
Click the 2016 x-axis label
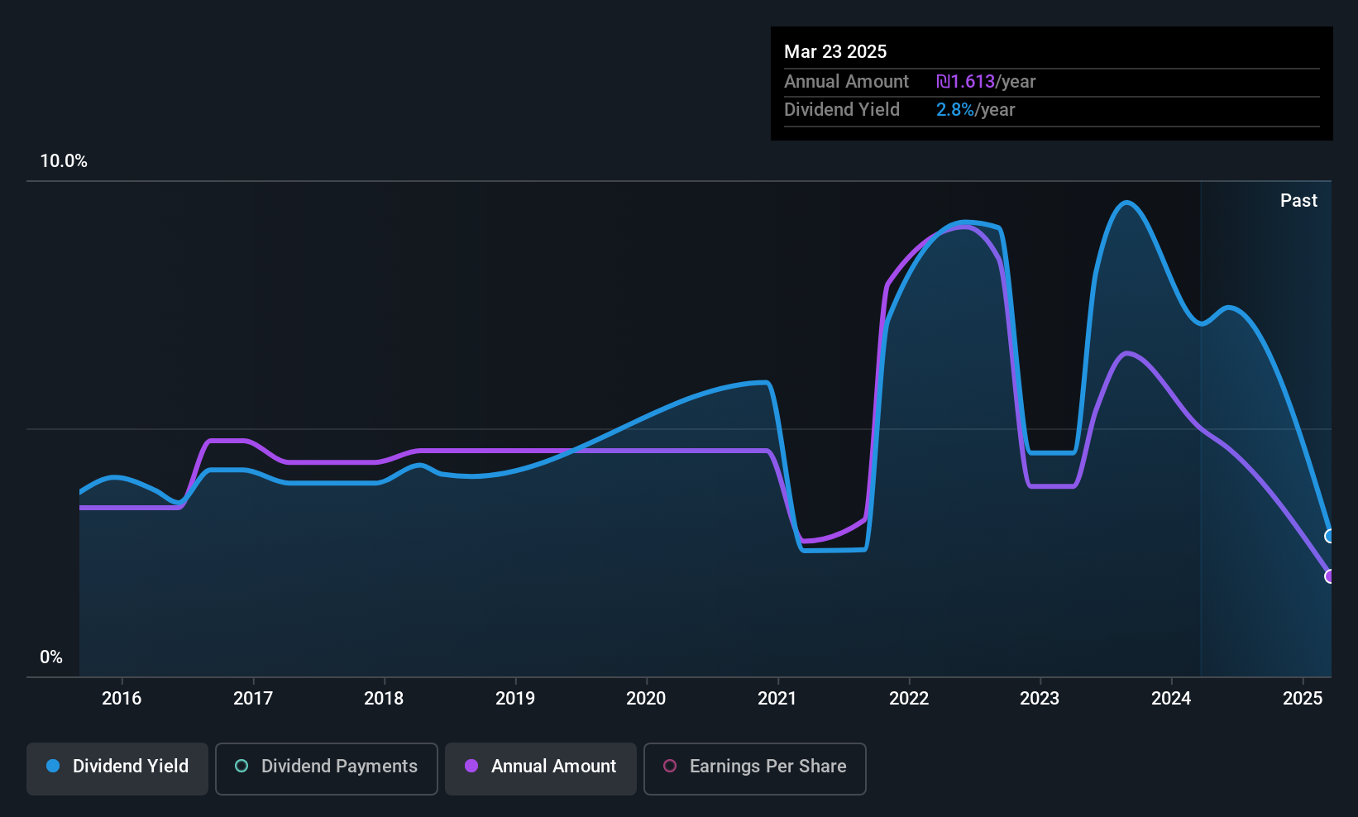click(x=122, y=699)
